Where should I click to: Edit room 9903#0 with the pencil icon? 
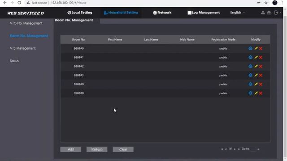point(256,93)
